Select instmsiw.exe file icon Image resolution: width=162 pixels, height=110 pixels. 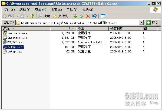point(5,38)
